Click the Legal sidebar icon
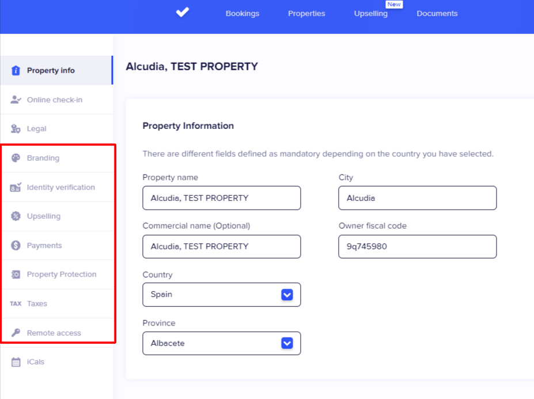The height and width of the screenshot is (399, 534). pos(16,129)
